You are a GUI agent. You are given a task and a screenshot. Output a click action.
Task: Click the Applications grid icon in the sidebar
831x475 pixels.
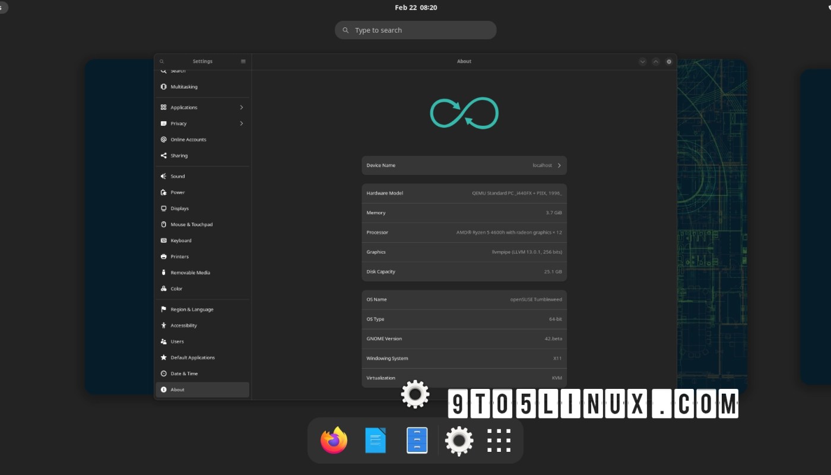click(164, 107)
